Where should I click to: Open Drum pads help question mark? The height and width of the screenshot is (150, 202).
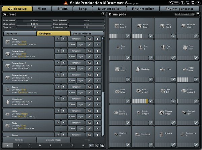(198, 14)
